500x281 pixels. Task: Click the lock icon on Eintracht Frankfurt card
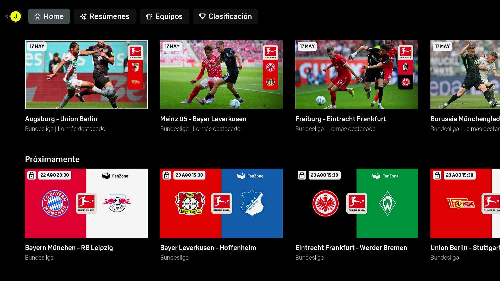[302, 175]
